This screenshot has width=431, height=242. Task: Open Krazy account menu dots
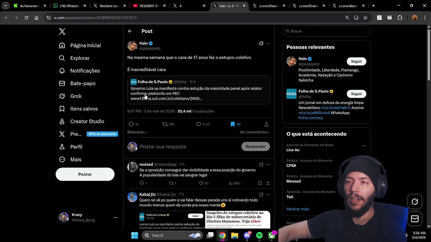(115, 217)
